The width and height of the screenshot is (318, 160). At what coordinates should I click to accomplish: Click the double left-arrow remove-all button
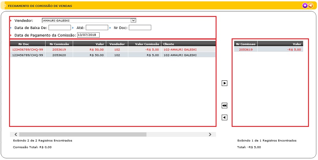[x=224, y=106]
